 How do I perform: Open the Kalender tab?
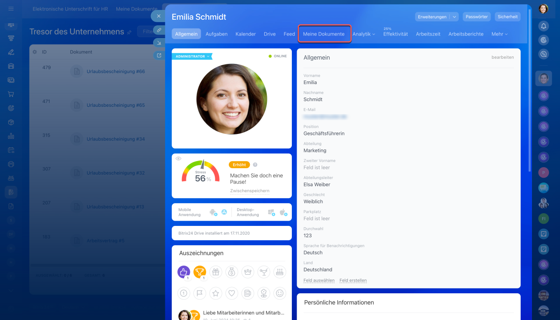tap(245, 34)
